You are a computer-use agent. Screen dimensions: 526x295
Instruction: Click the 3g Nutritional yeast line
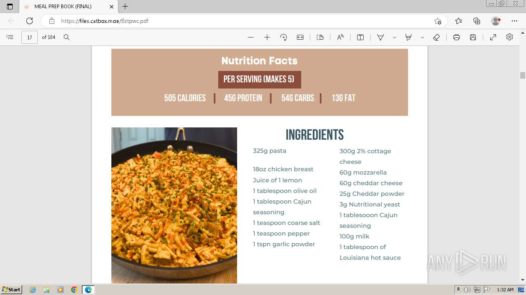(x=370, y=204)
